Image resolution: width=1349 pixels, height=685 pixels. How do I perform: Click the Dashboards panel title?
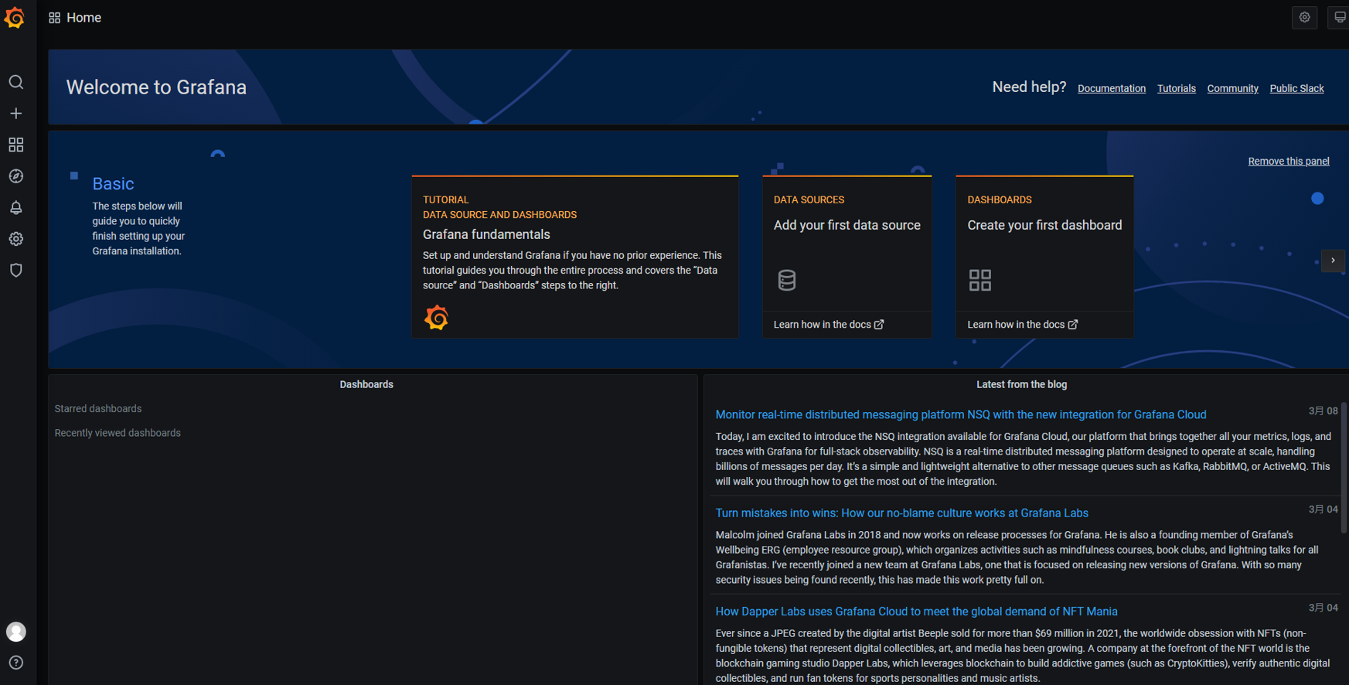[x=366, y=384]
